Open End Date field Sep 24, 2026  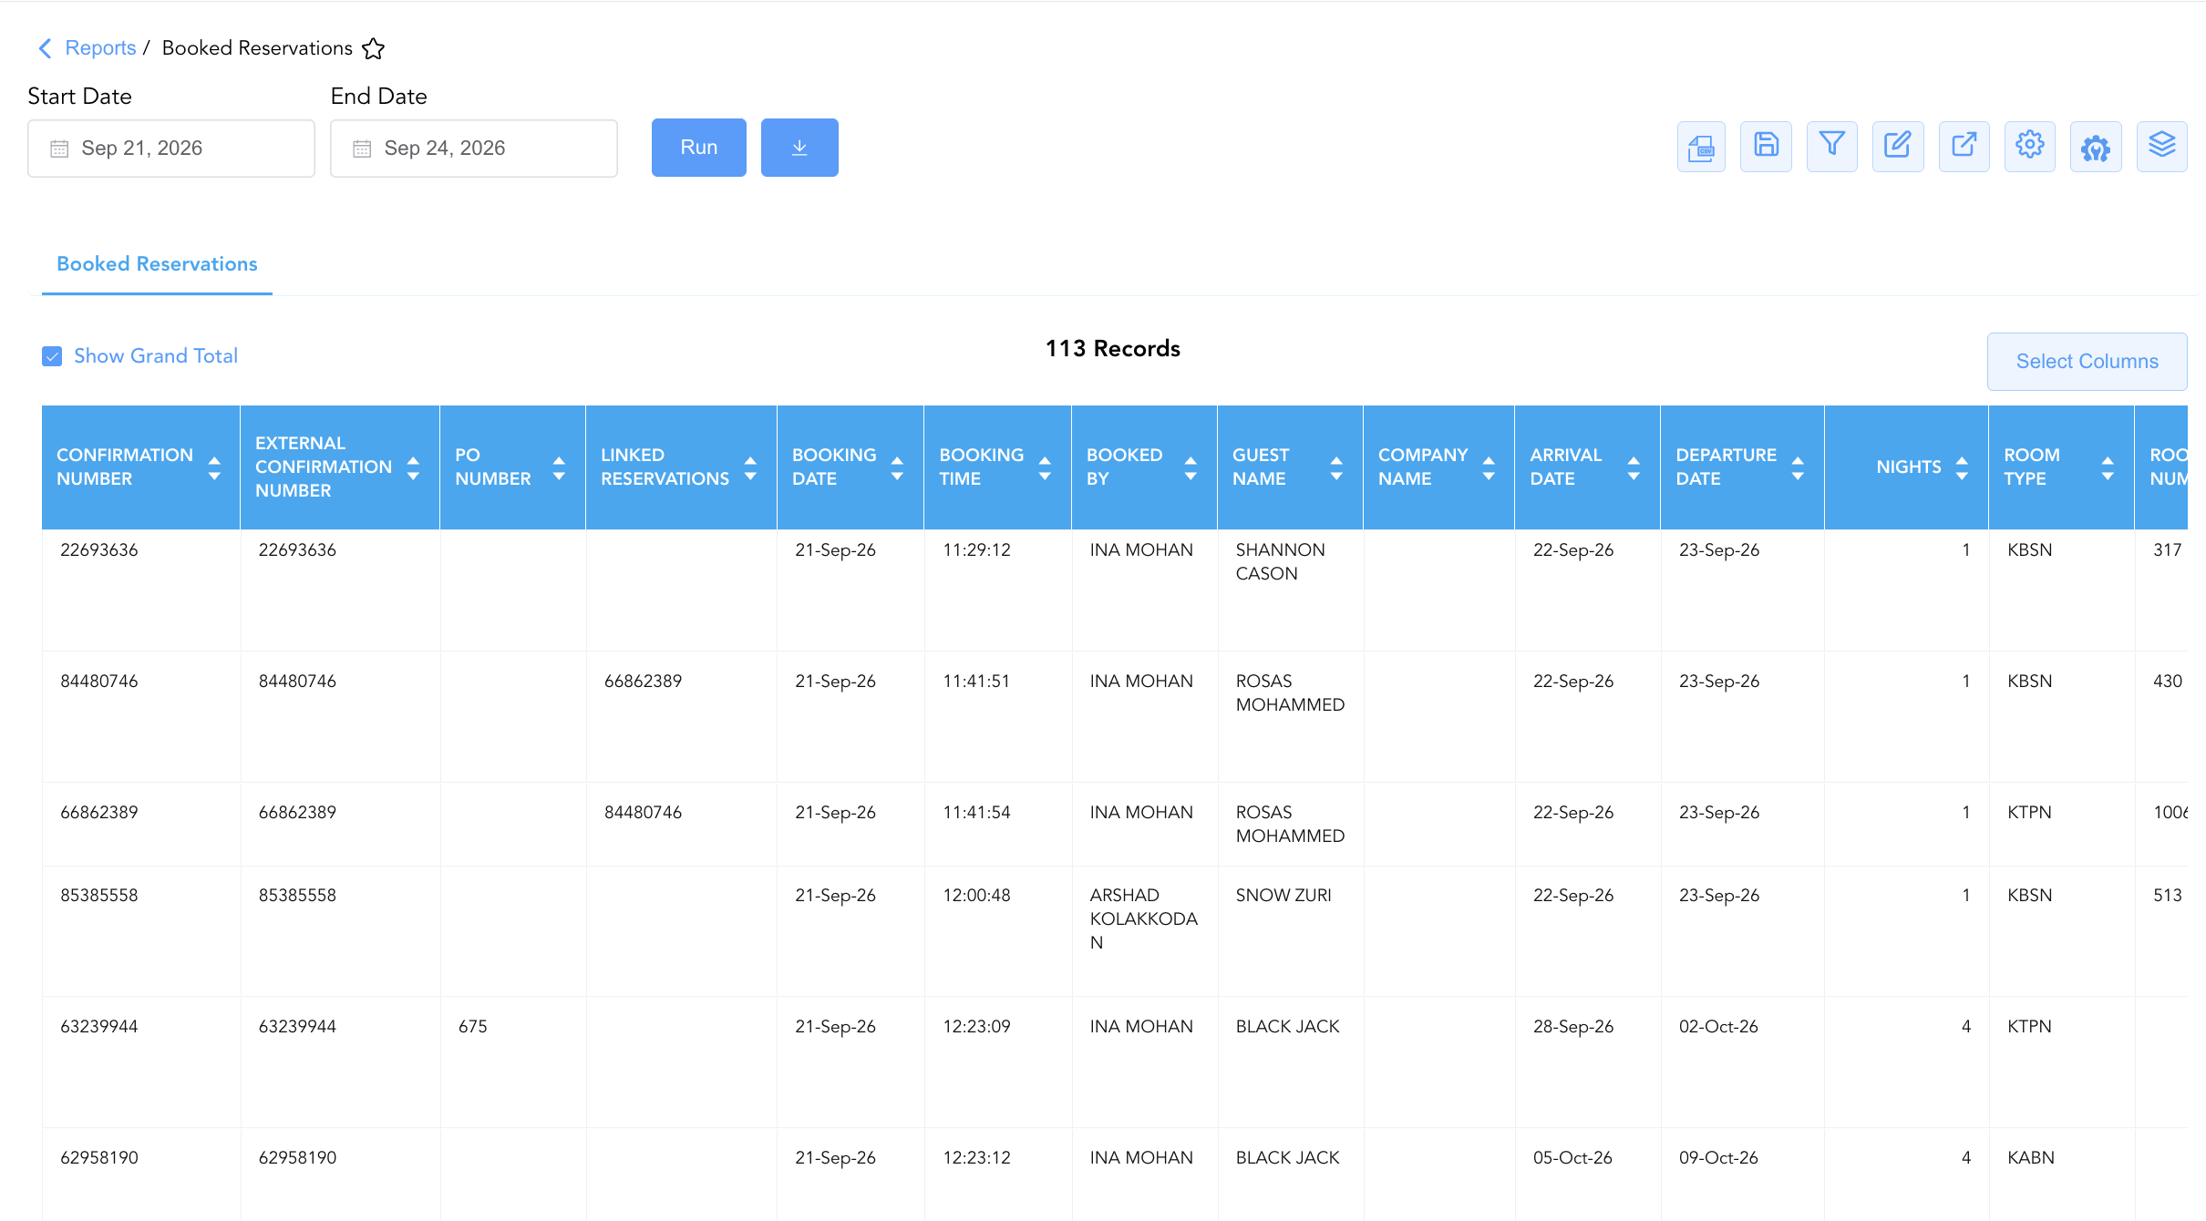point(474,149)
